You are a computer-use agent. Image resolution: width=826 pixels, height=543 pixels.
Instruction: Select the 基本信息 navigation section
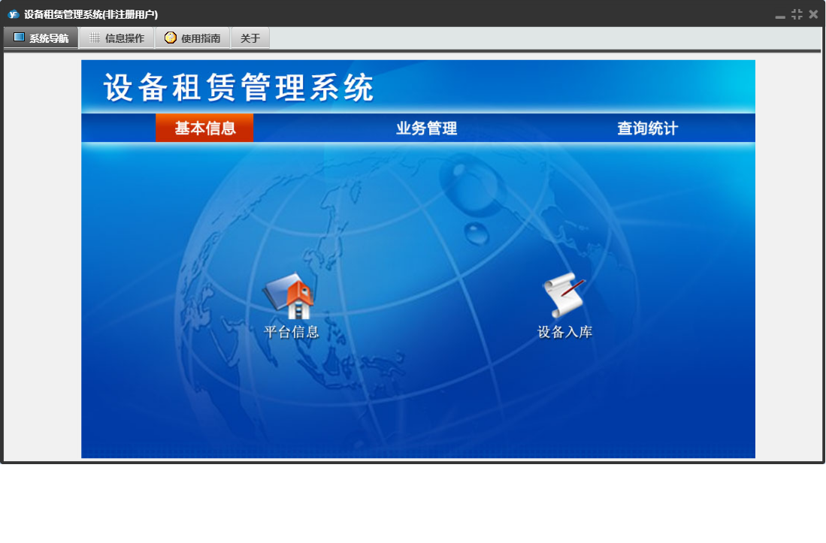[205, 128]
